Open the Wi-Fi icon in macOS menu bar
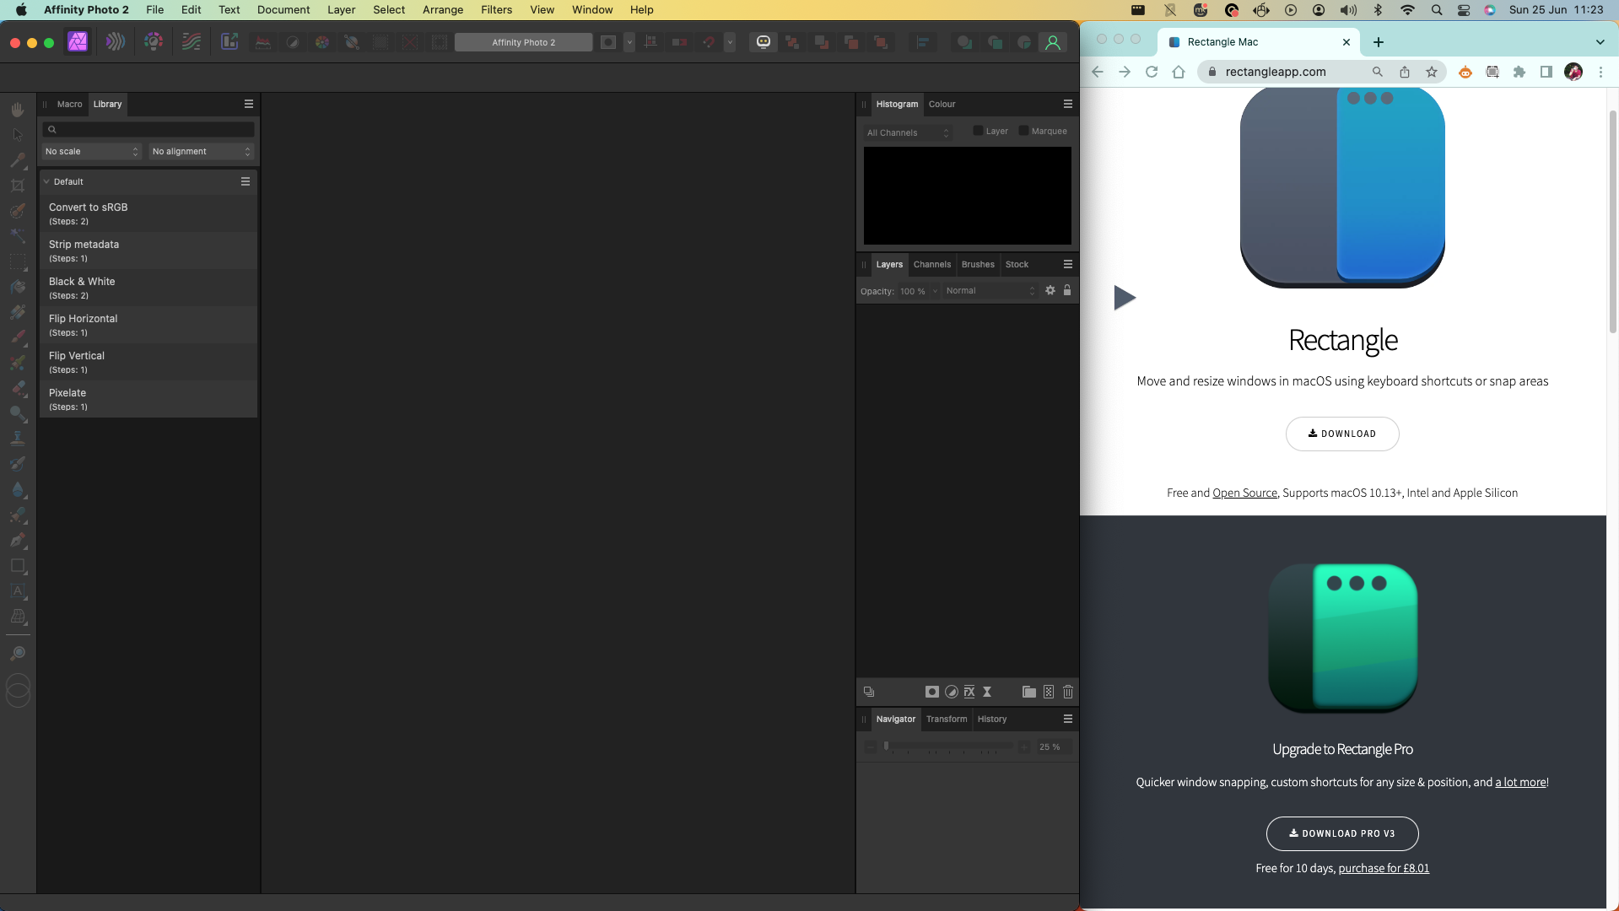This screenshot has height=911, width=1619. (1407, 9)
